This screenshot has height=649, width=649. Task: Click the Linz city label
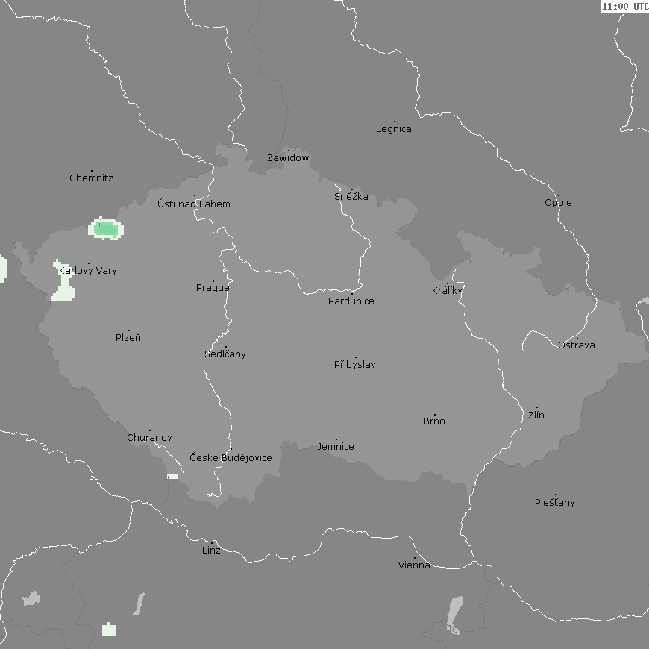211,551
